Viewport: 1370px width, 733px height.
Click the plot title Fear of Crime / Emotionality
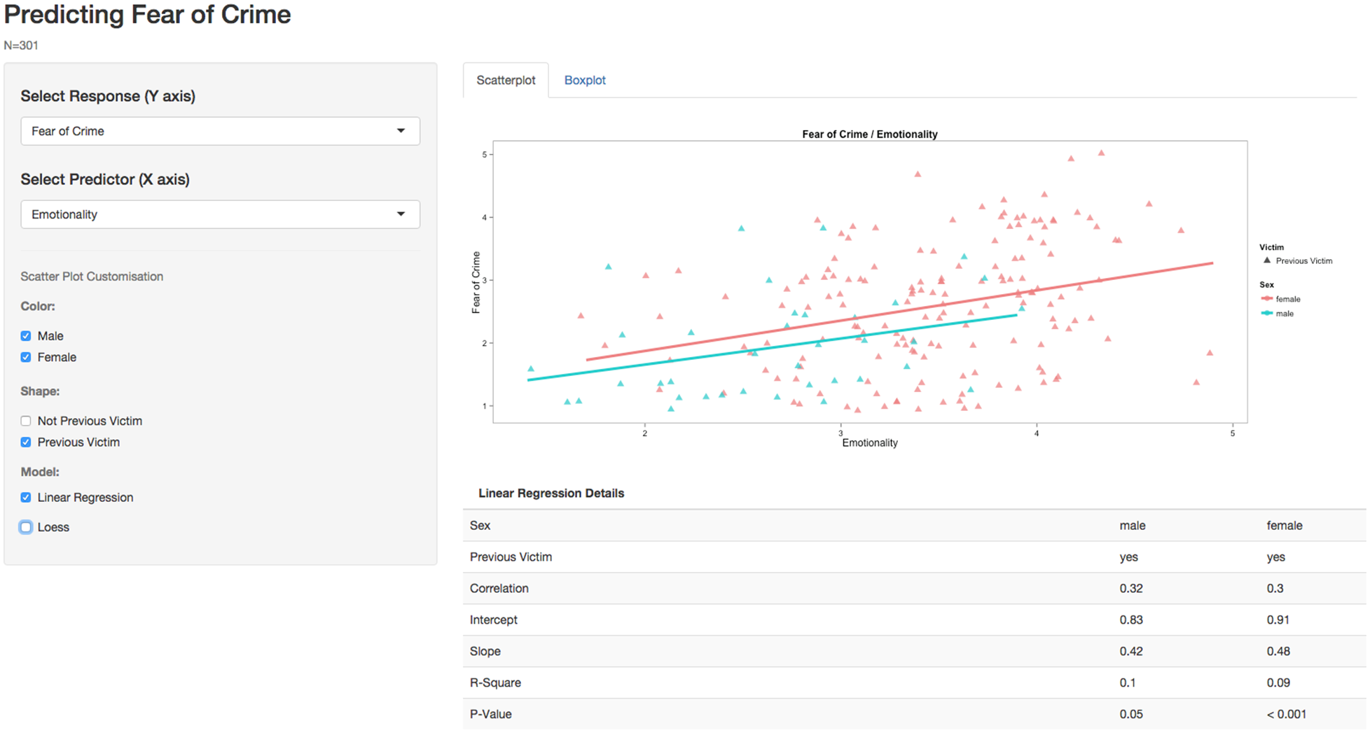[x=869, y=134]
